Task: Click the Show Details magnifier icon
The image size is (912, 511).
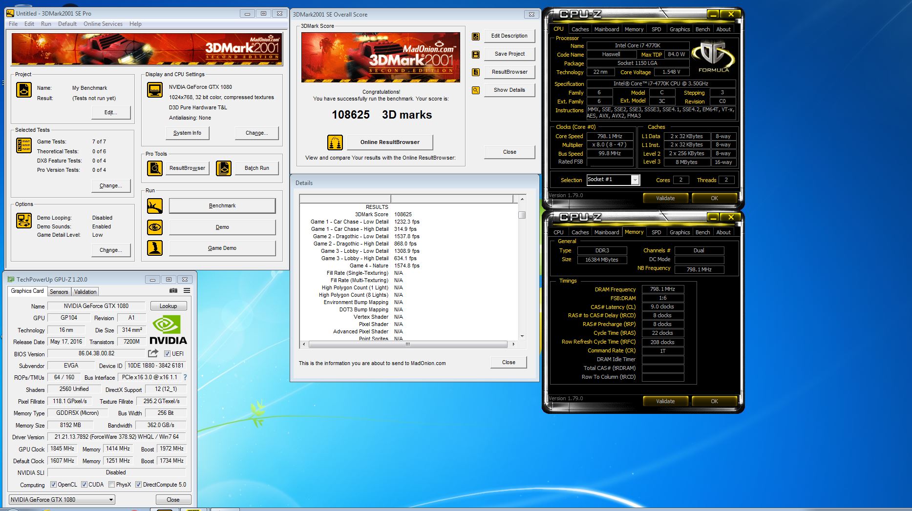Action: 476,90
